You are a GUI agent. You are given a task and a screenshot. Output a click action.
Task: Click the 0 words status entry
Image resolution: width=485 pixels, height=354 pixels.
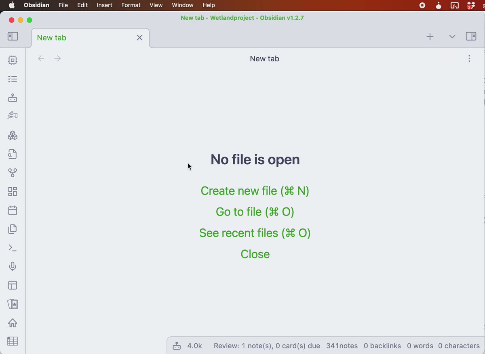coord(420,346)
